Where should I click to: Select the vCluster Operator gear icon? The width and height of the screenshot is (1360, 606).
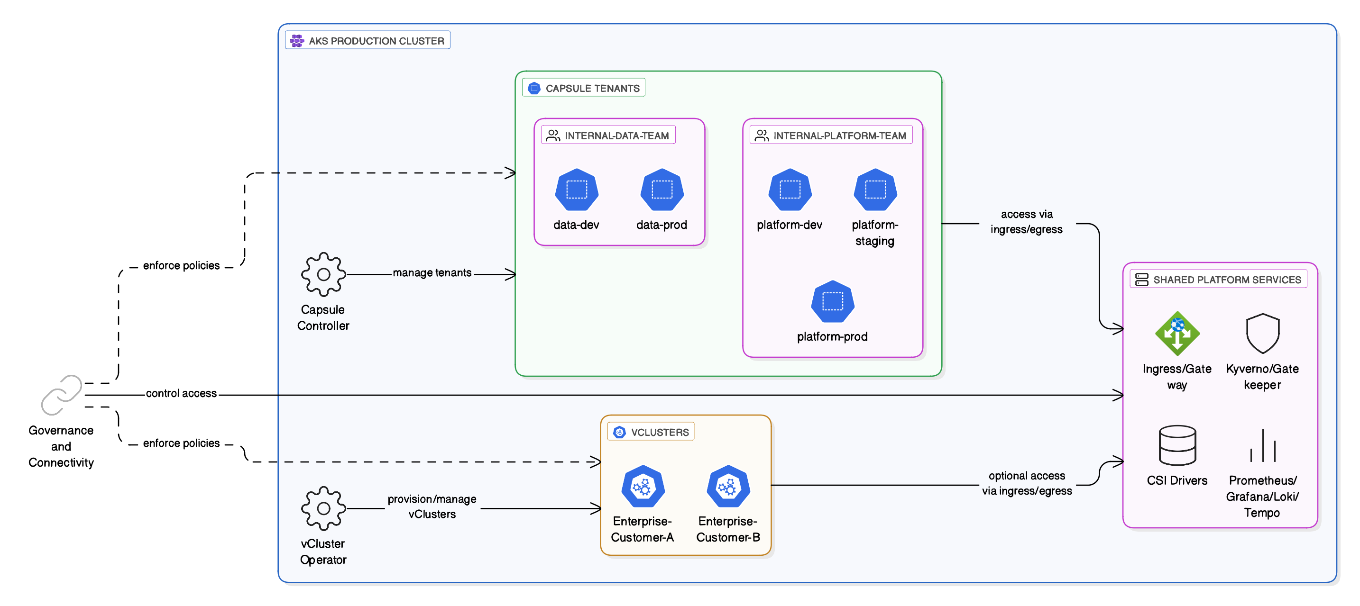323,508
